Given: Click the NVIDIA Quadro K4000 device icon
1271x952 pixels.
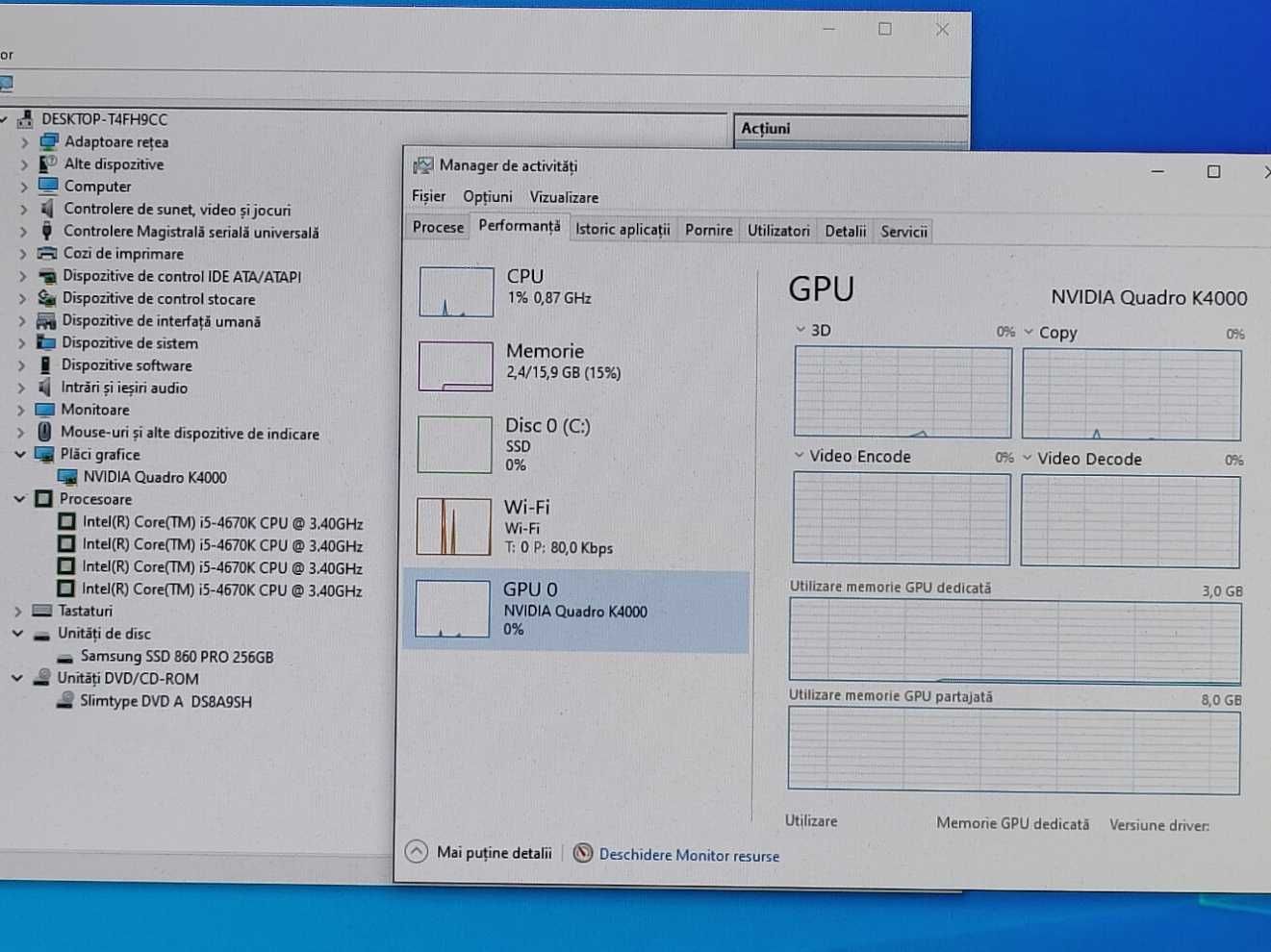Looking at the screenshot, I should (x=67, y=477).
